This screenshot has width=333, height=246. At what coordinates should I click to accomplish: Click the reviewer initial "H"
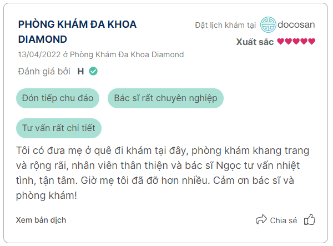(80, 71)
